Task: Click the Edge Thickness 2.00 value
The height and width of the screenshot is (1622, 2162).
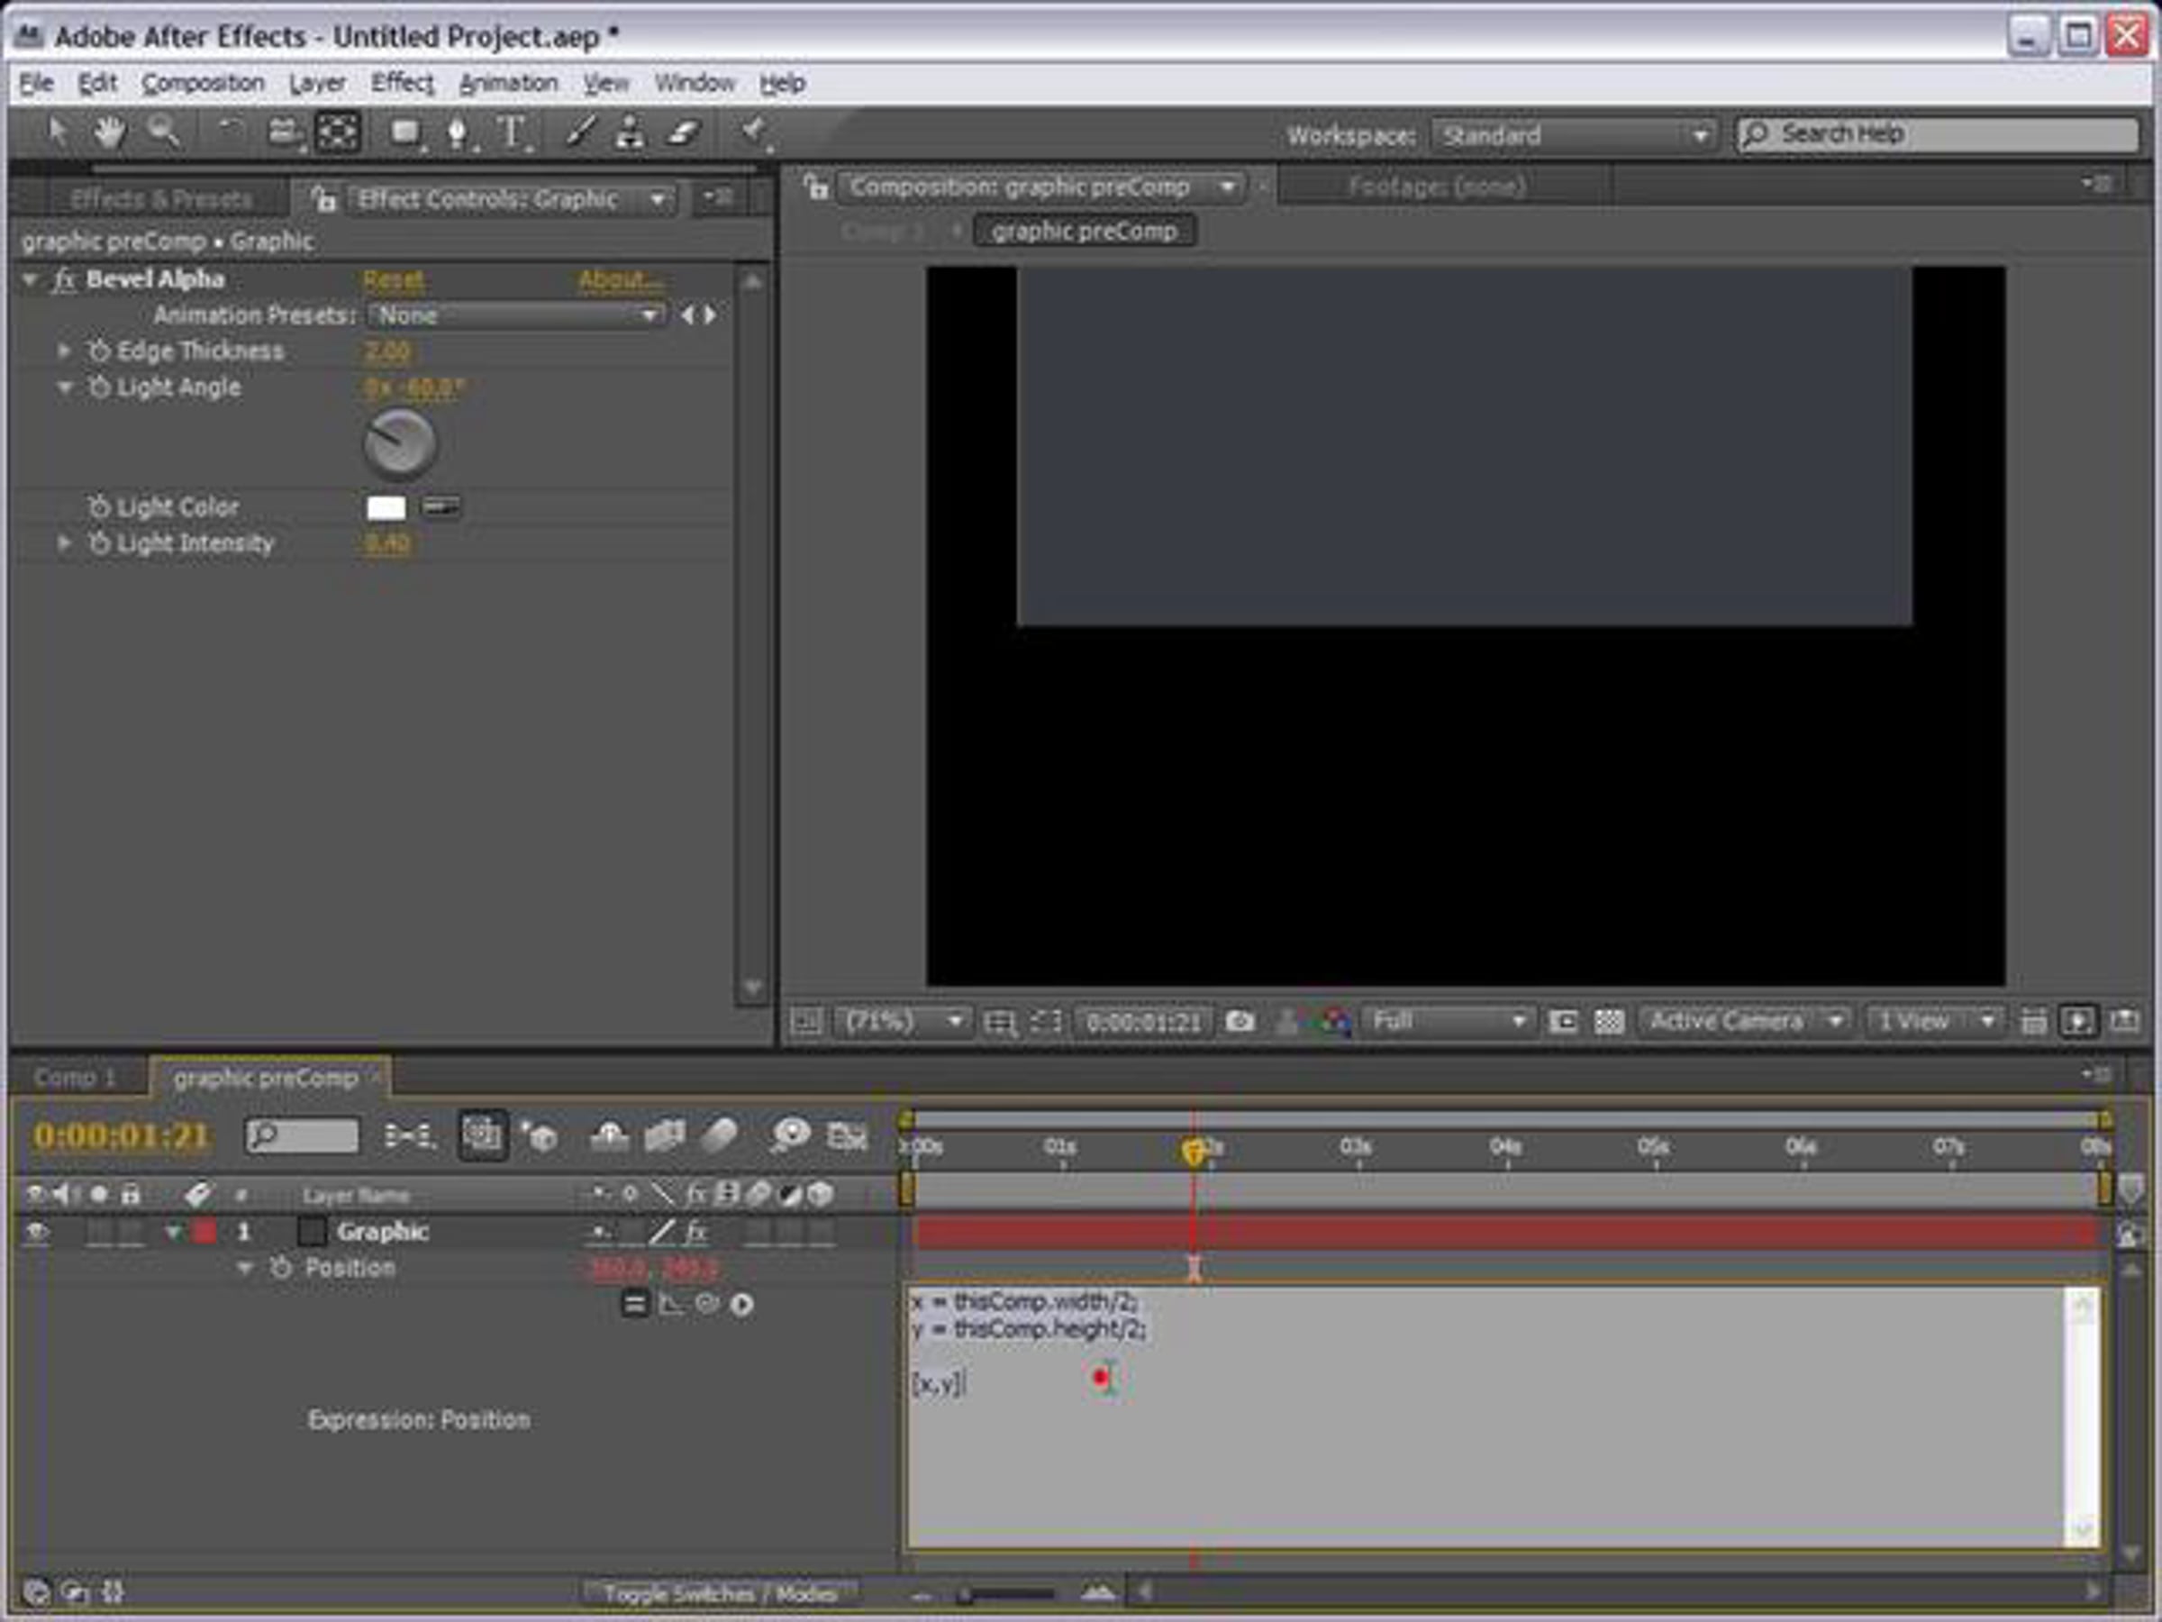Action: (x=387, y=351)
